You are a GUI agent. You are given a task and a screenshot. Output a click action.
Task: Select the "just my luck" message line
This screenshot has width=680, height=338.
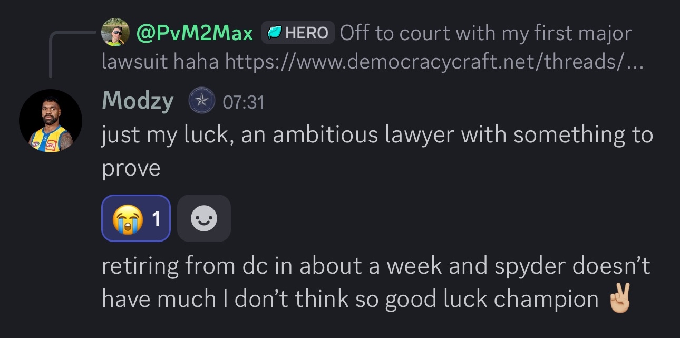click(377, 136)
